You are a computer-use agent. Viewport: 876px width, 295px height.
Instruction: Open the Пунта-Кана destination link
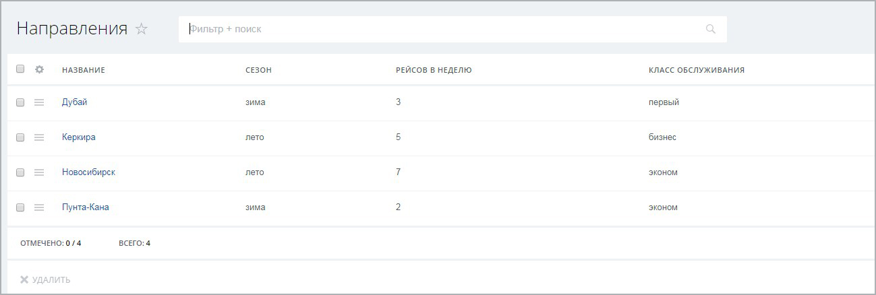click(85, 207)
